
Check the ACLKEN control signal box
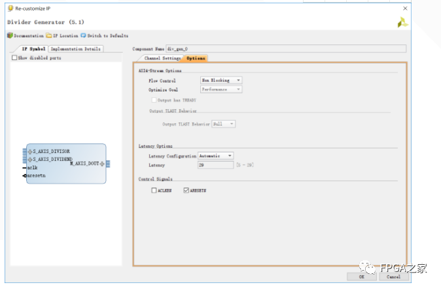tap(154, 190)
